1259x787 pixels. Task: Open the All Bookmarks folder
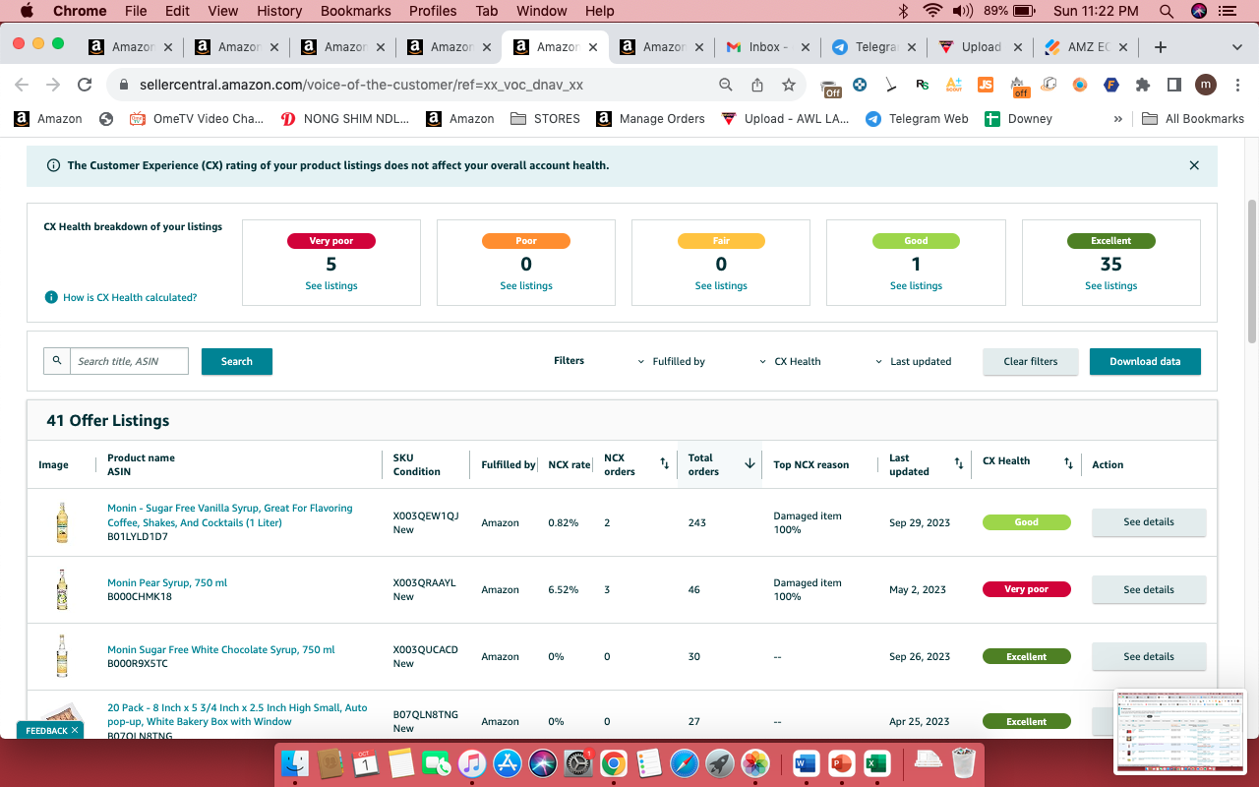1193,119
